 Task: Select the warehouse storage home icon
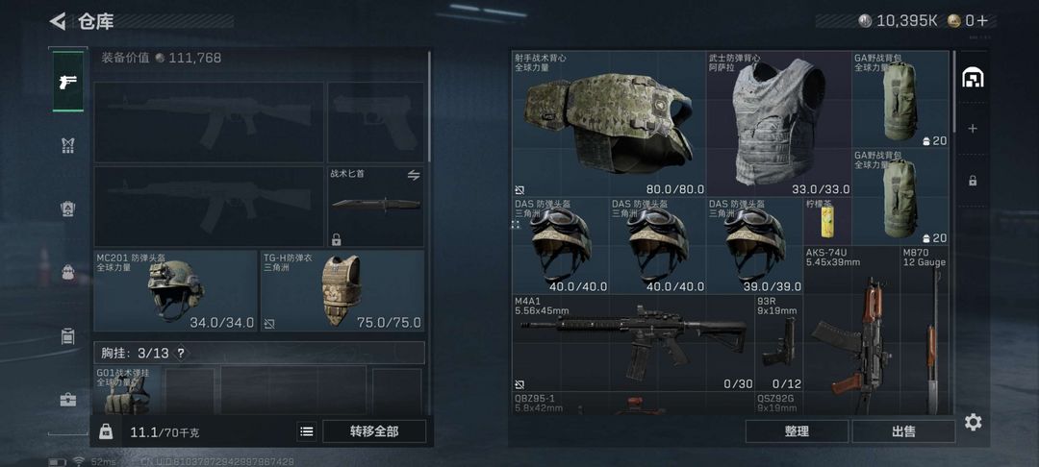972,78
